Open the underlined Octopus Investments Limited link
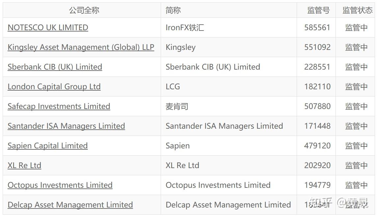Screen dimensions: 378x218 [60, 185]
